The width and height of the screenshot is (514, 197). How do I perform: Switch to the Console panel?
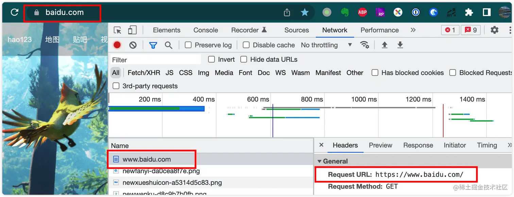tap(206, 30)
